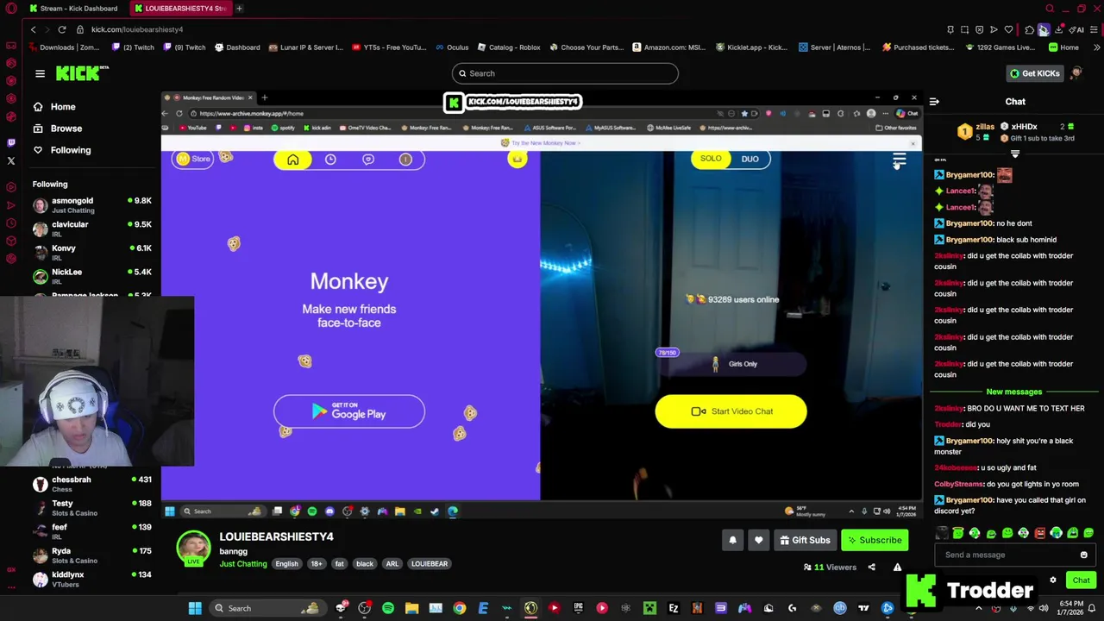Open File Explorer from the taskbar
Image resolution: width=1104 pixels, height=621 pixels.
click(x=411, y=608)
